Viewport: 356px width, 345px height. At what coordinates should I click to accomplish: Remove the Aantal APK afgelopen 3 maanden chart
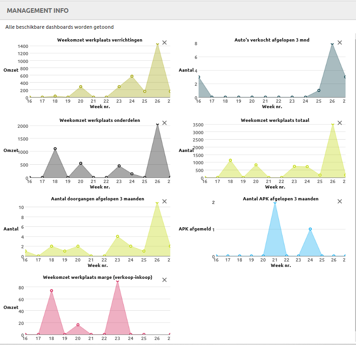pos(340,201)
